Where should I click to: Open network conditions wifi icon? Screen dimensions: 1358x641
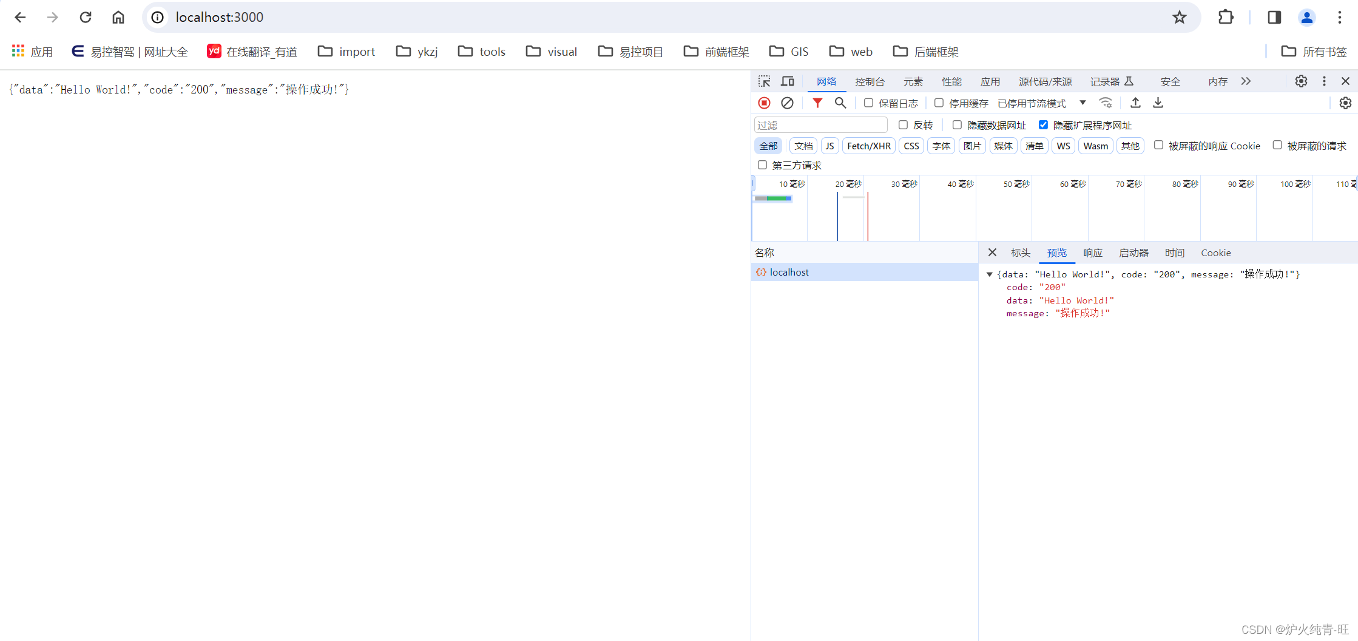(1106, 103)
